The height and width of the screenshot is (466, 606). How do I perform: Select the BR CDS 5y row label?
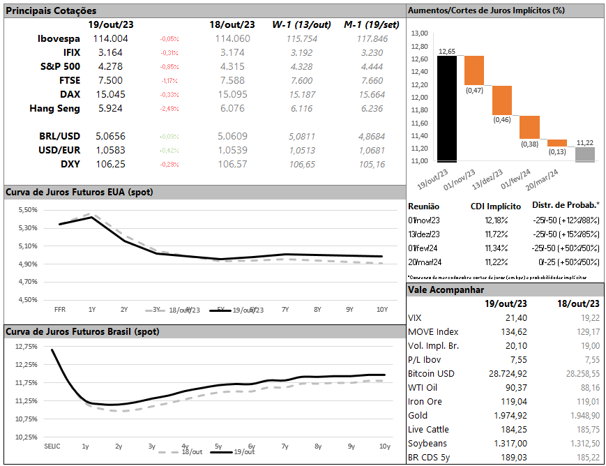coord(431,458)
